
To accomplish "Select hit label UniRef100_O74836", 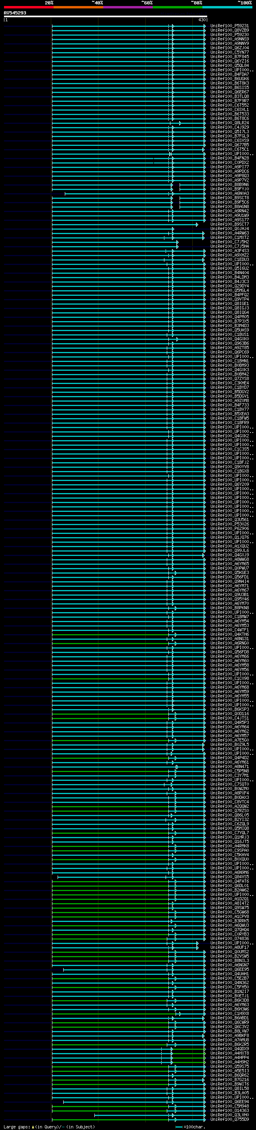I will coord(230,939).
